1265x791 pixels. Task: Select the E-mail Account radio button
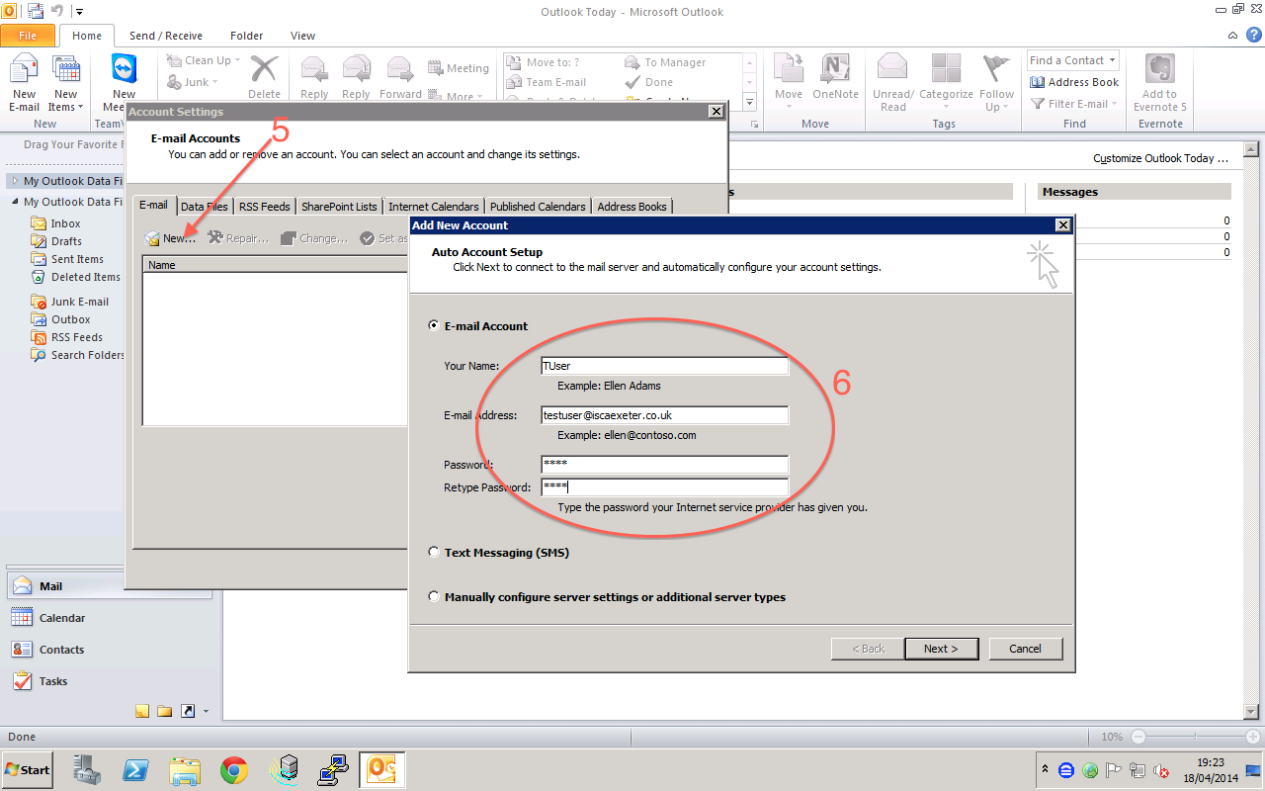[434, 325]
